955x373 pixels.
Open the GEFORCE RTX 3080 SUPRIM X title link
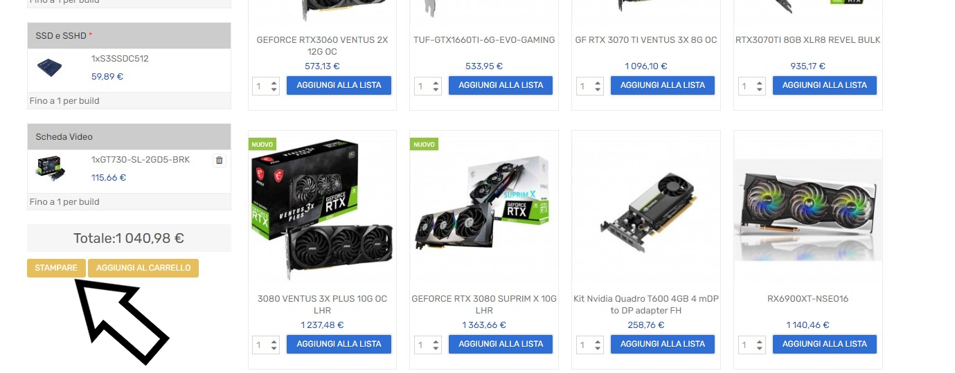click(x=484, y=304)
